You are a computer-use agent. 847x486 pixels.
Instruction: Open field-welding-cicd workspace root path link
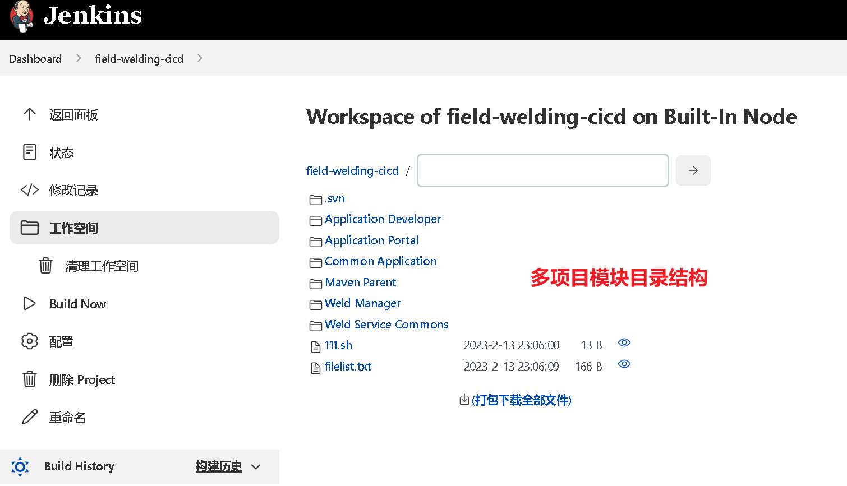coord(352,171)
